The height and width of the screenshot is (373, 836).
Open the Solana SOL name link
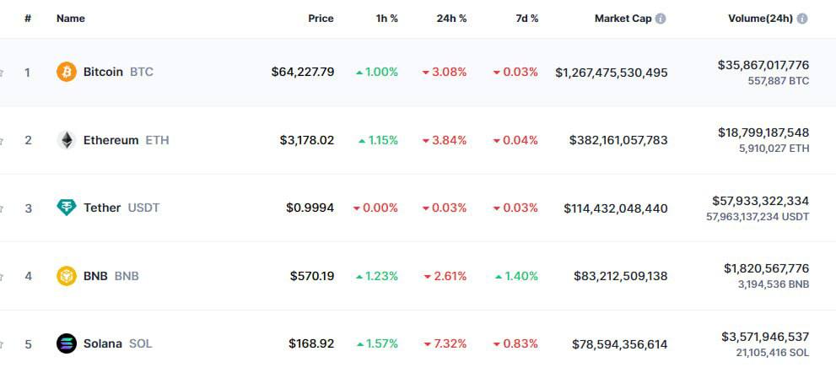coord(117,343)
